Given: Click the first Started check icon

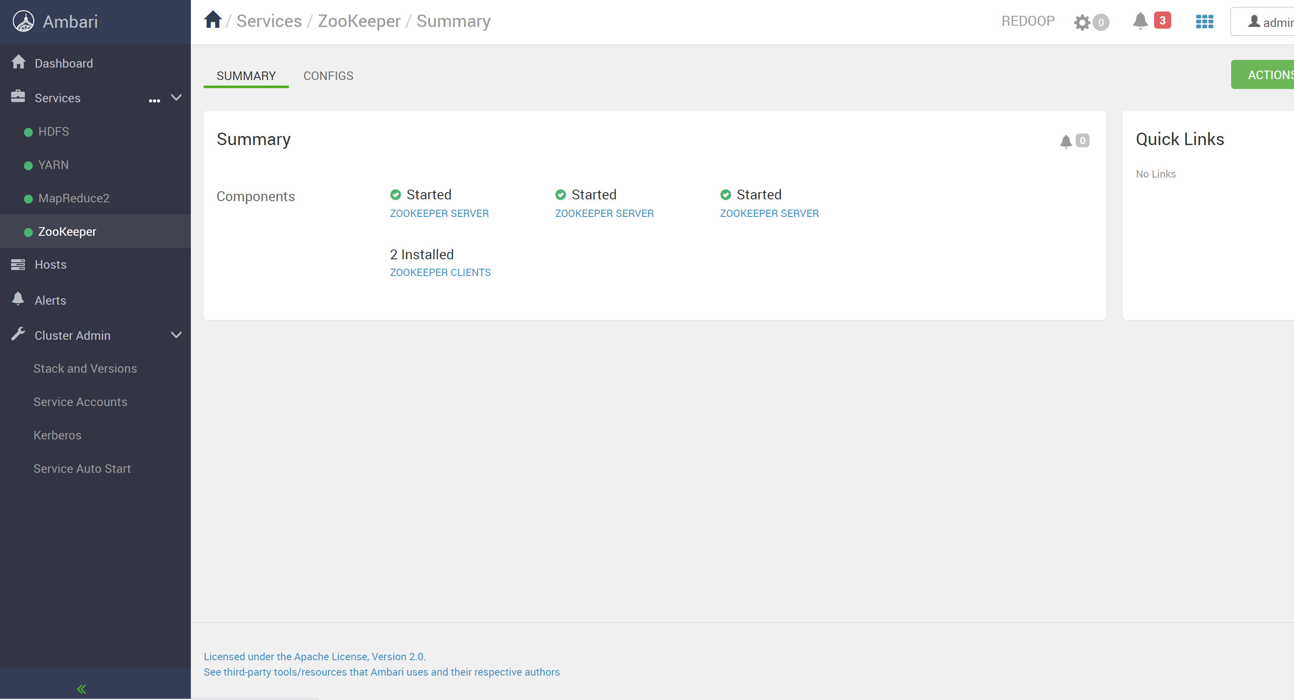Looking at the screenshot, I should (395, 194).
